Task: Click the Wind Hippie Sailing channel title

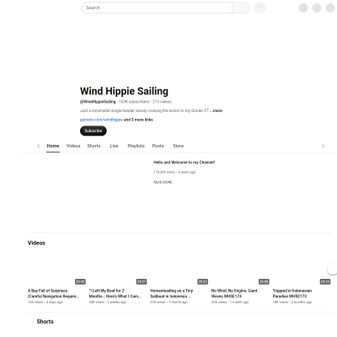Action: 124,91
